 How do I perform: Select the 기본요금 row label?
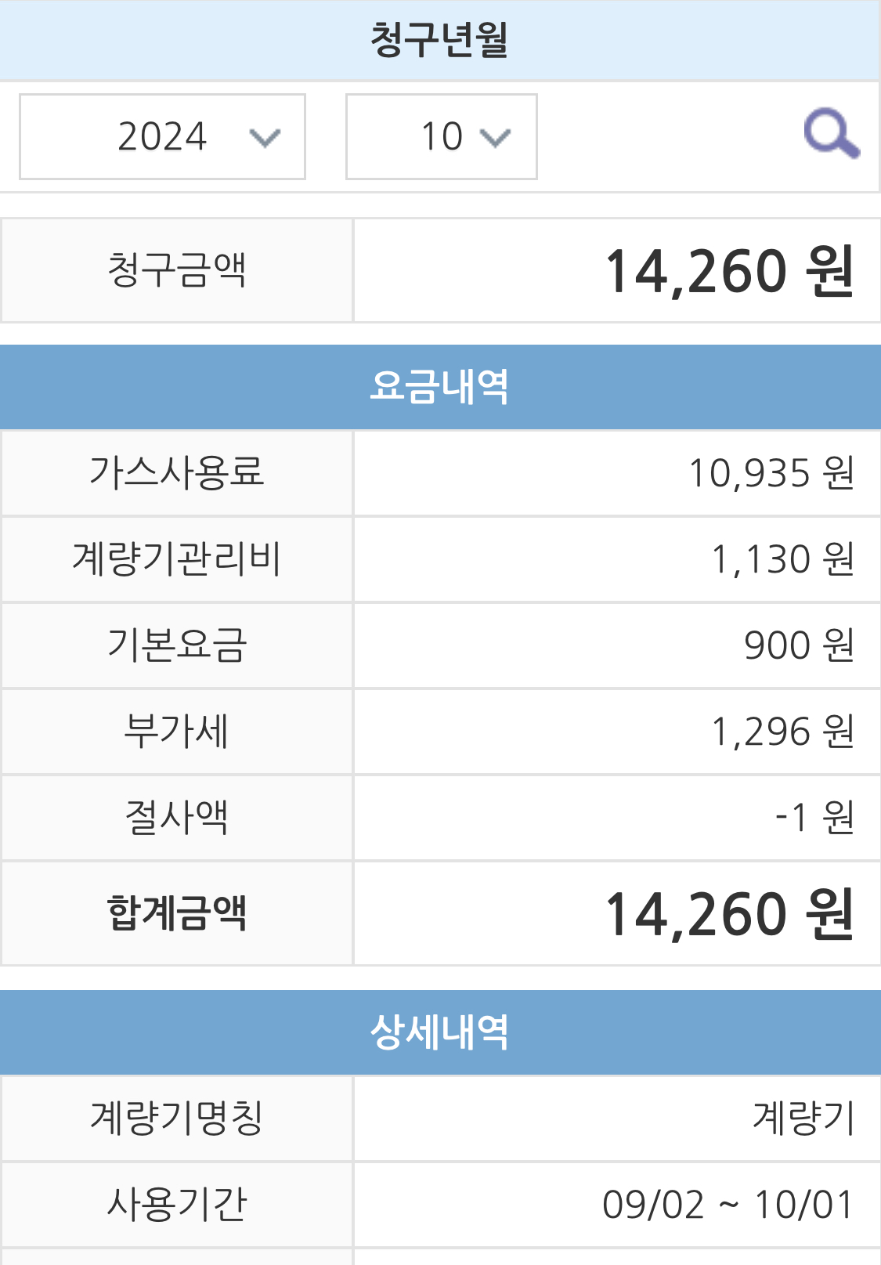[x=177, y=645]
